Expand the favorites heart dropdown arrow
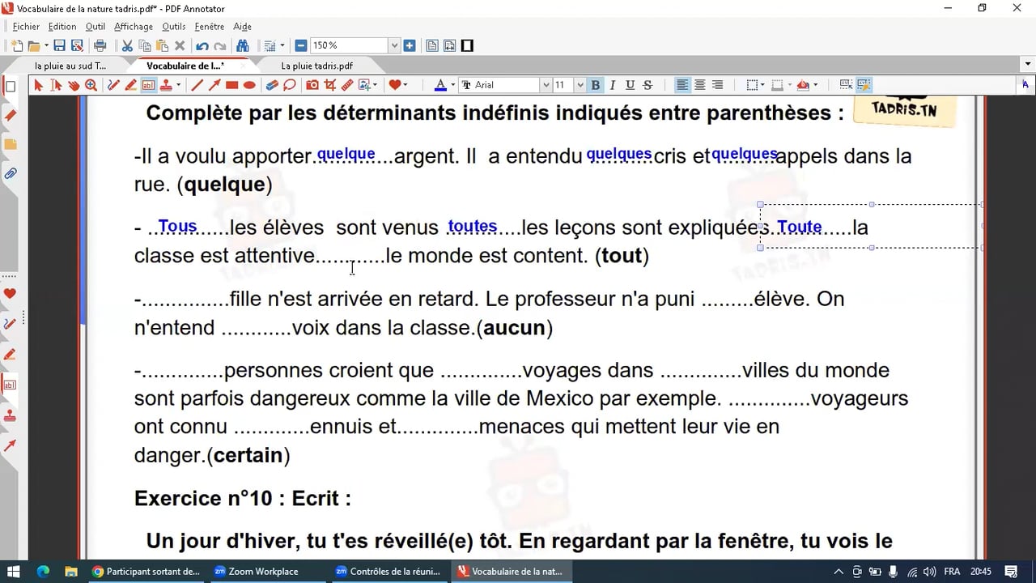1036x583 pixels. (x=405, y=85)
